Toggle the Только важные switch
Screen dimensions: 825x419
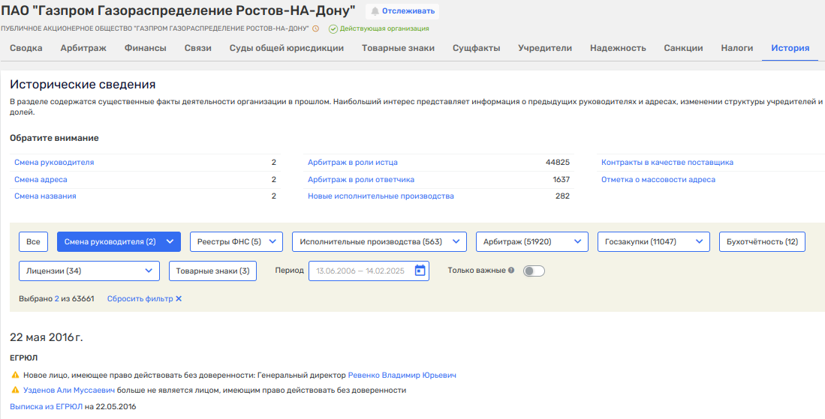point(534,271)
